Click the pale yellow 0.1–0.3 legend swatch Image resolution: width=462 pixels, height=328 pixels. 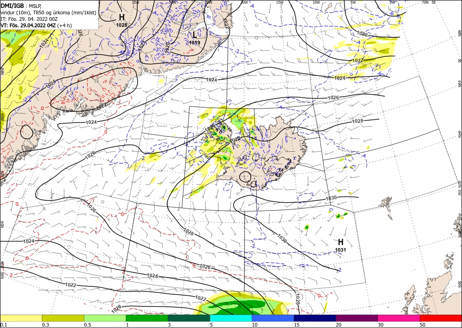21,318
